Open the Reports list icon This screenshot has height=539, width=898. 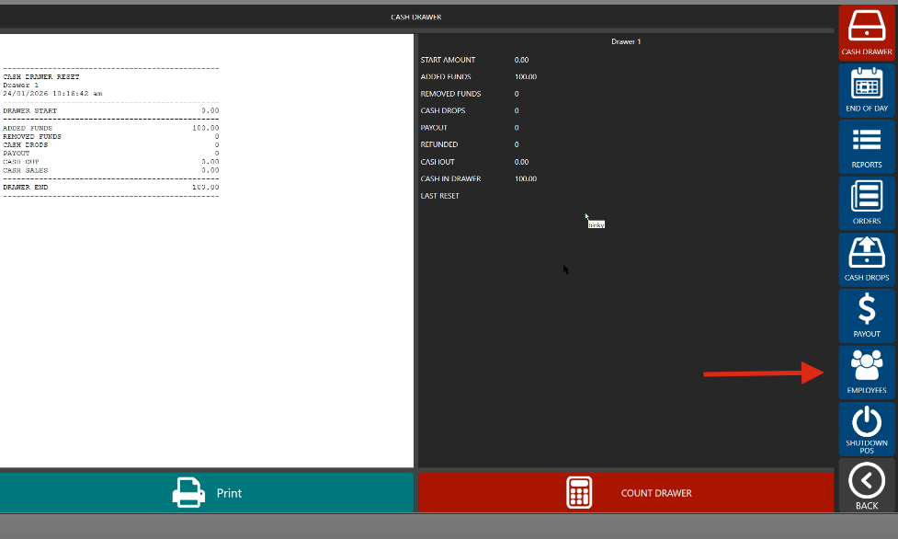pyautogui.click(x=867, y=141)
